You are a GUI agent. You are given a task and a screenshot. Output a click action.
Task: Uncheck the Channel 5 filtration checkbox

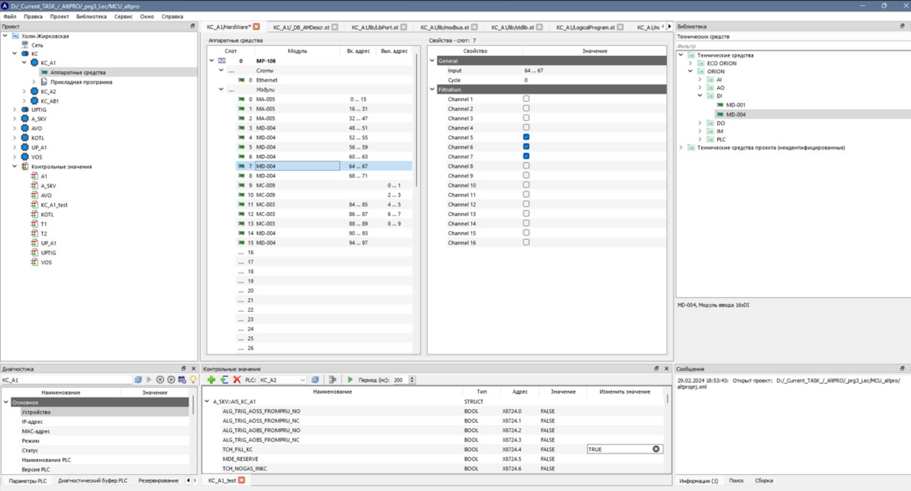pyautogui.click(x=526, y=137)
